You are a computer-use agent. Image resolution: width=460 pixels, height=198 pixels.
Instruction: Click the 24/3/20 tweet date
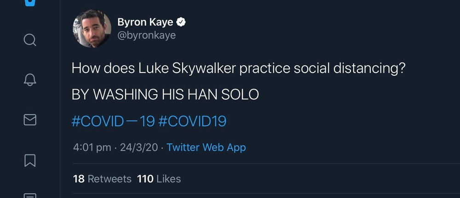(x=138, y=147)
